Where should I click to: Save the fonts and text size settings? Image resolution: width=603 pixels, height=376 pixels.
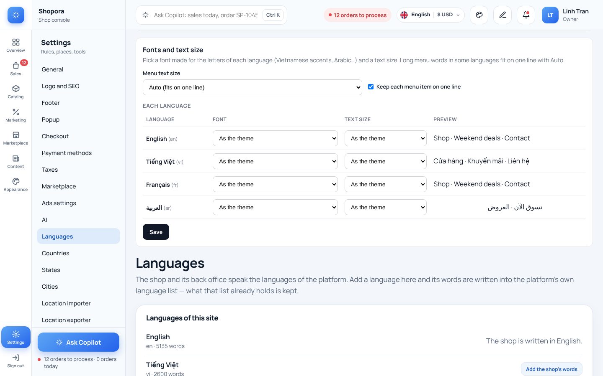click(x=156, y=232)
